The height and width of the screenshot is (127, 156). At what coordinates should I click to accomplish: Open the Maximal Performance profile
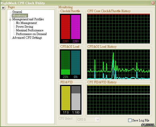pos(30,30)
